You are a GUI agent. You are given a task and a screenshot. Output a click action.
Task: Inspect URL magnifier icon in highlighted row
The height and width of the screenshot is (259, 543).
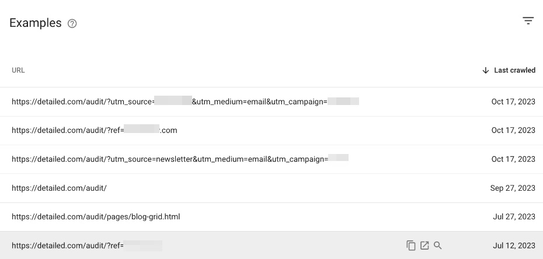pos(438,246)
